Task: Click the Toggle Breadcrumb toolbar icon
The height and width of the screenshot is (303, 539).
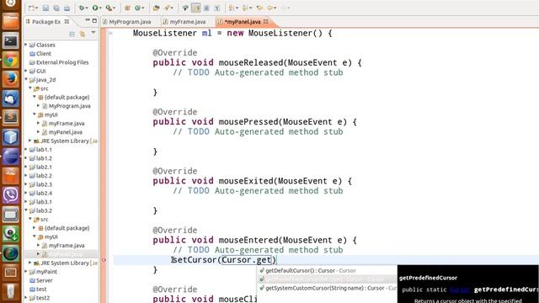Action: pos(185,8)
